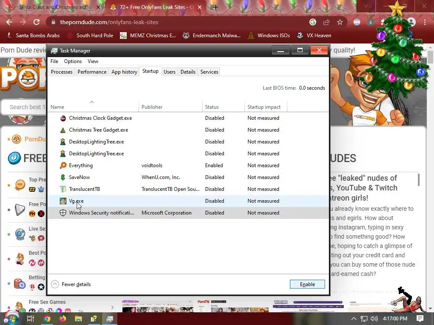Launch Firefox from the taskbar
The height and width of the screenshot is (325, 434).
pos(63,319)
